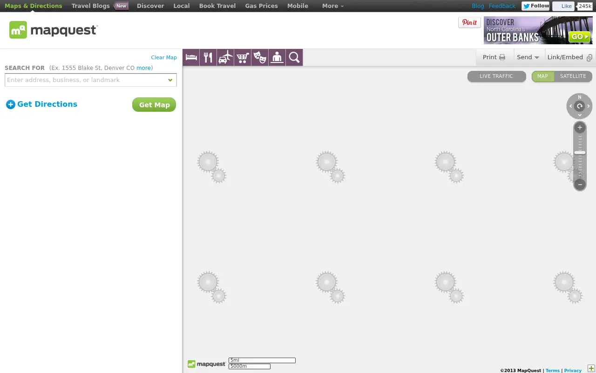Go to the Discover section

pyautogui.click(x=150, y=6)
